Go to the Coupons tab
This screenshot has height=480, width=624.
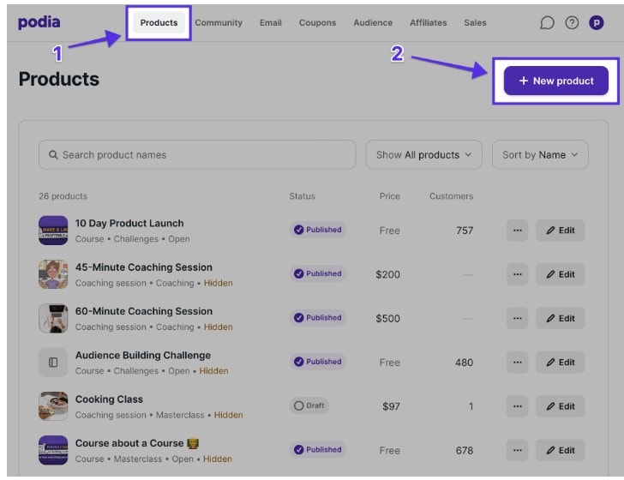click(x=317, y=23)
